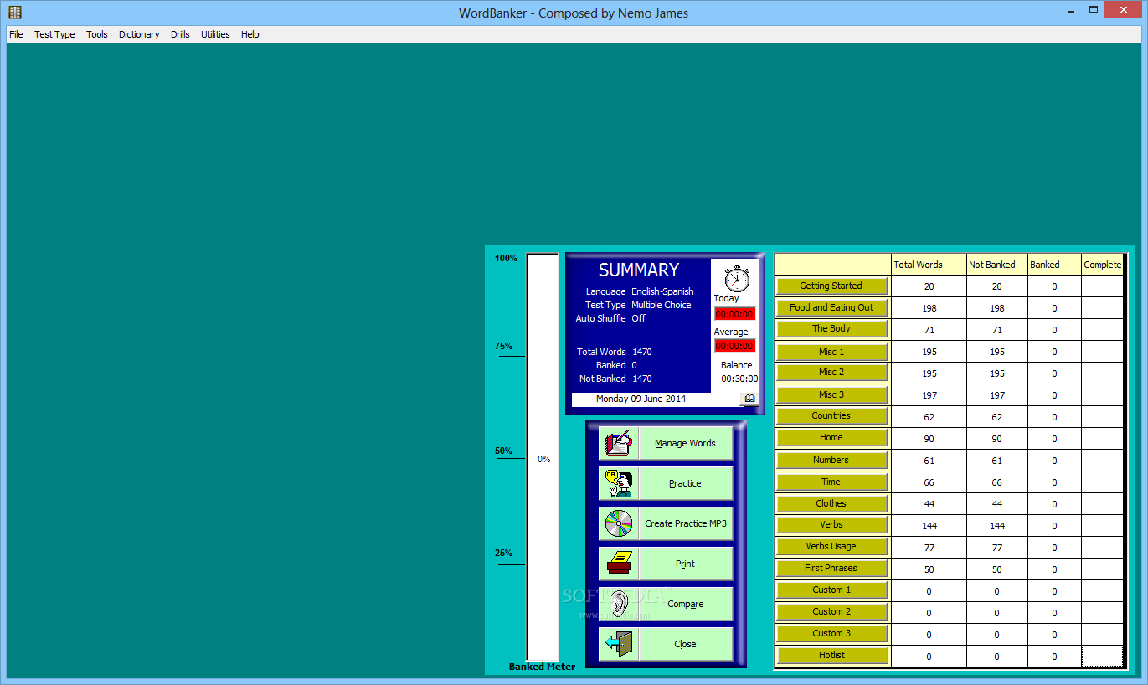Click the Not Banked column header

click(996, 265)
